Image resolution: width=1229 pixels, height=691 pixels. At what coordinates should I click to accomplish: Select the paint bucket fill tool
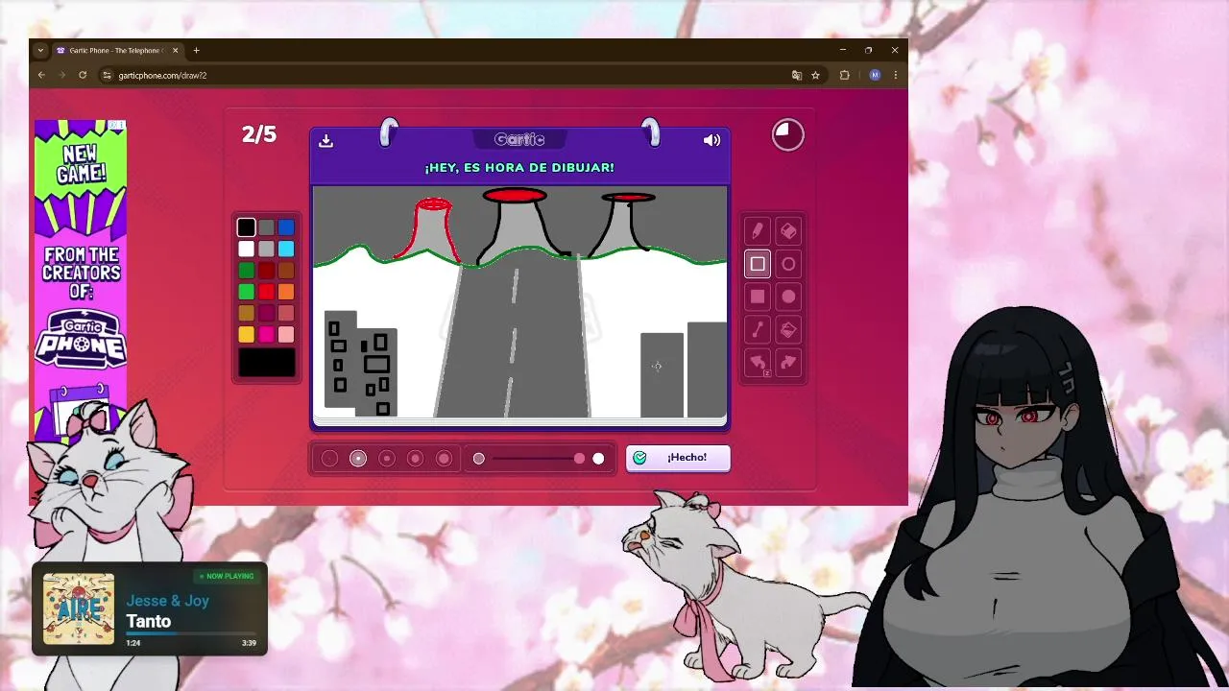point(788,329)
